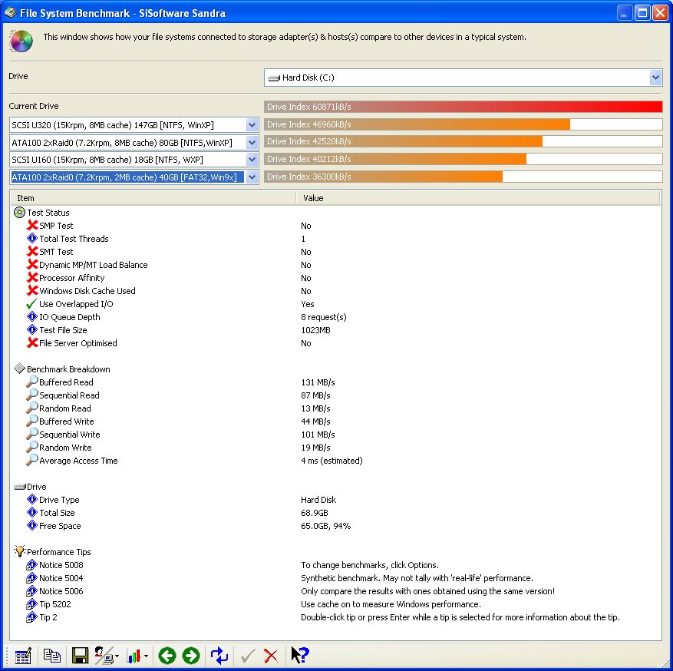Open the Options table-edit icon in bottom toolbar
The height and width of the screenshot is (671, 673).
click(23, 656)
